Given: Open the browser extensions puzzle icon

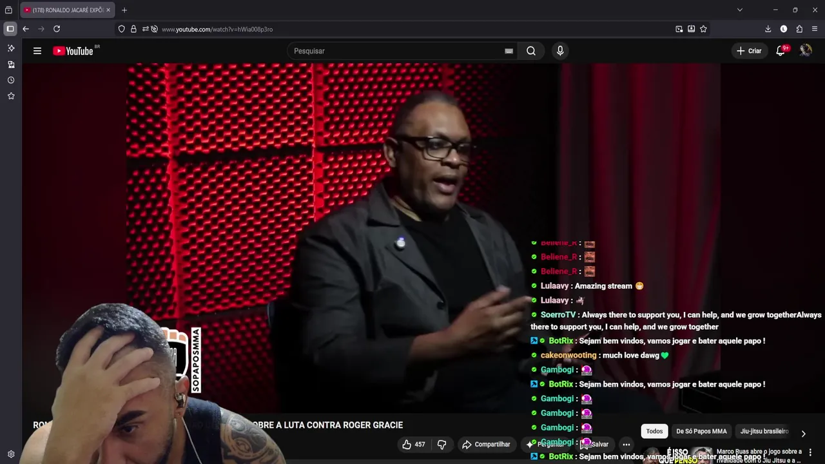Looking at the screenshot, I should click(799, 29).
